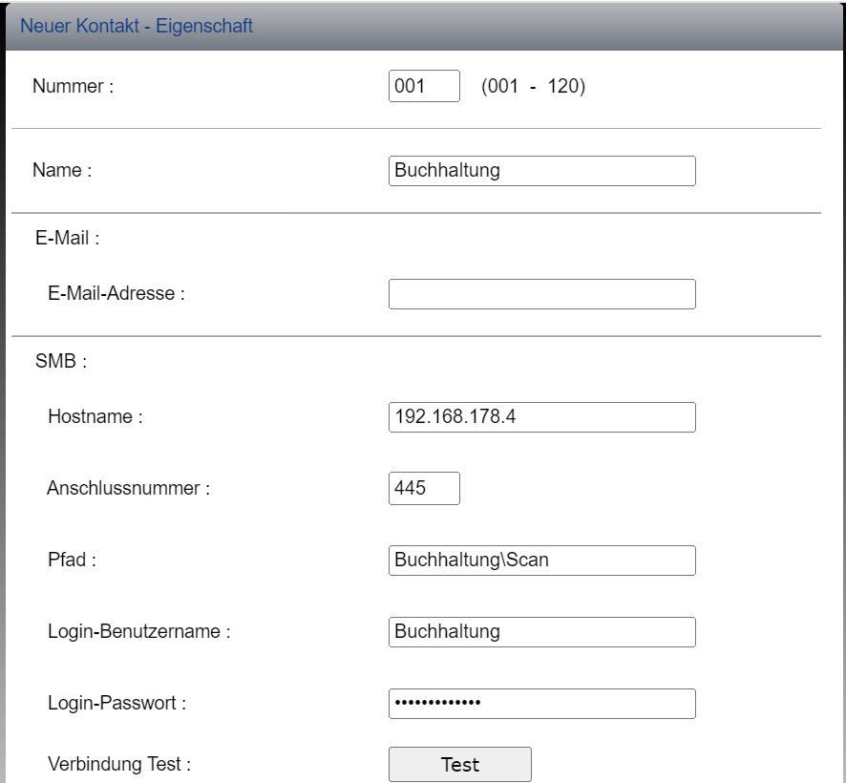Click the empty E-Mail-Adresse field
The image size is (846, 783).
[541, 294]
